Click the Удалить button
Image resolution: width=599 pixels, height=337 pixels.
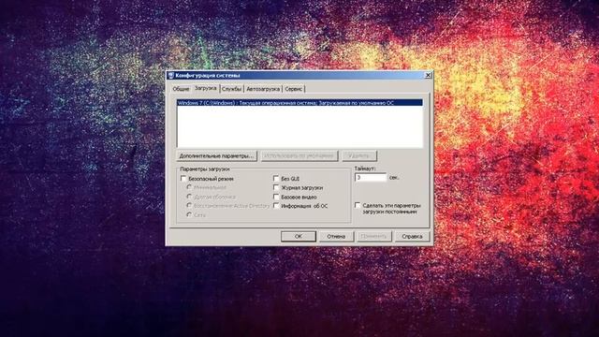(359, 156)
